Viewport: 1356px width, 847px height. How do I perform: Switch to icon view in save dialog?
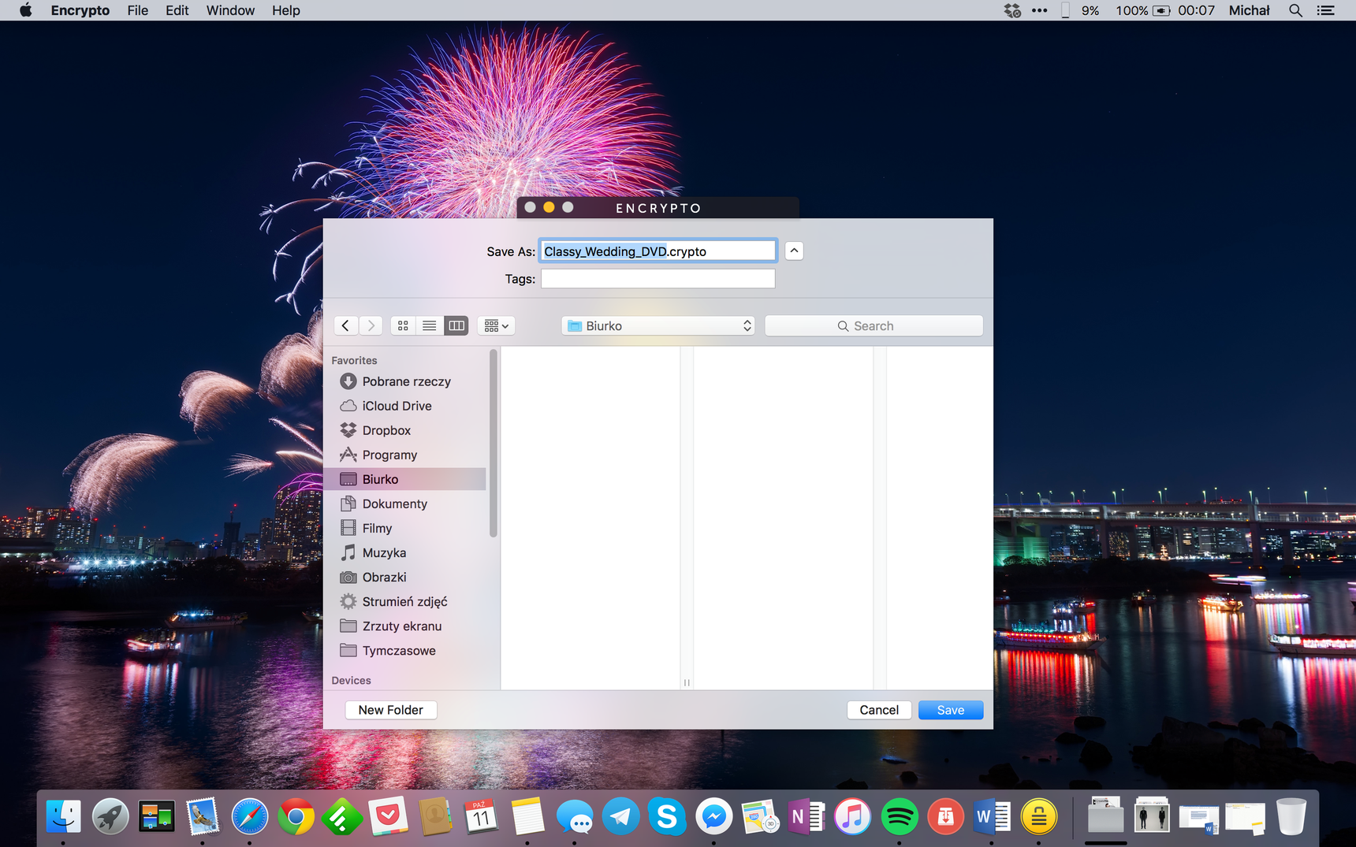point(403,325)
